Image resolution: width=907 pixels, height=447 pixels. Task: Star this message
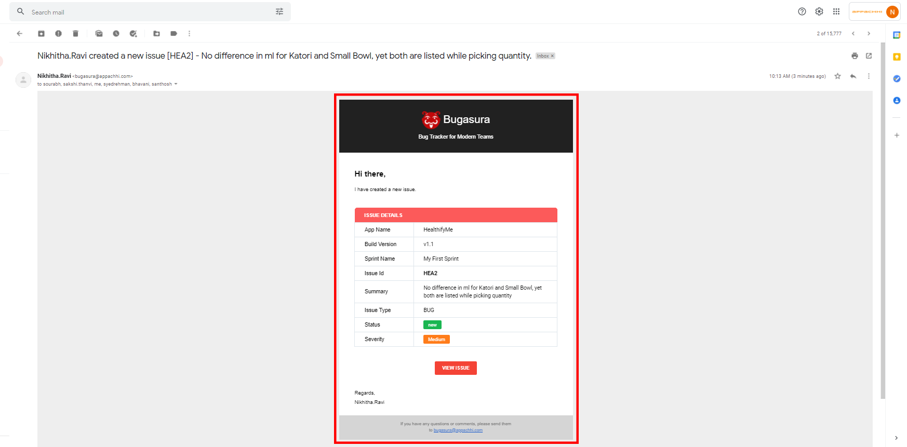pos(837,76)
